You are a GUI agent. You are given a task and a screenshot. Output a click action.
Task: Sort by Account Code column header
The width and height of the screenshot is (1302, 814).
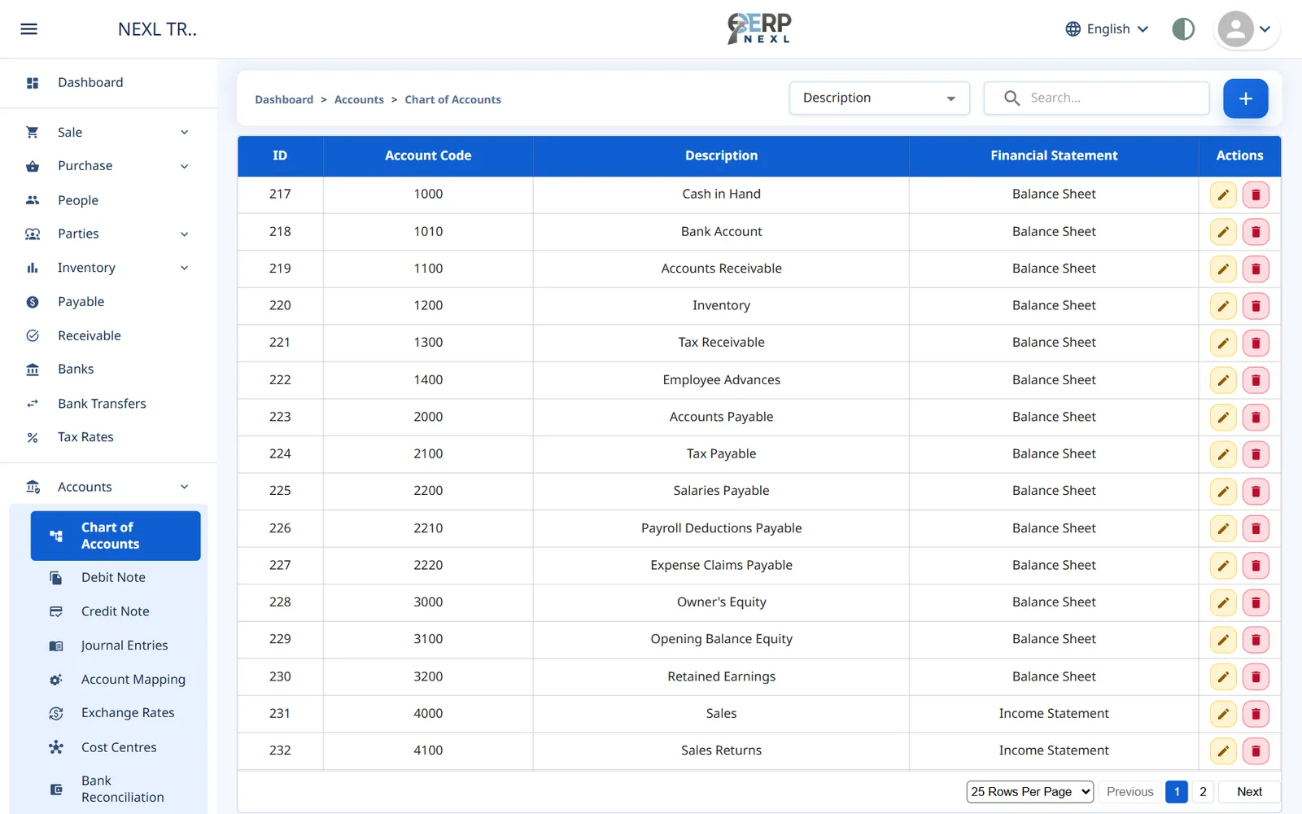pos(428,155)
